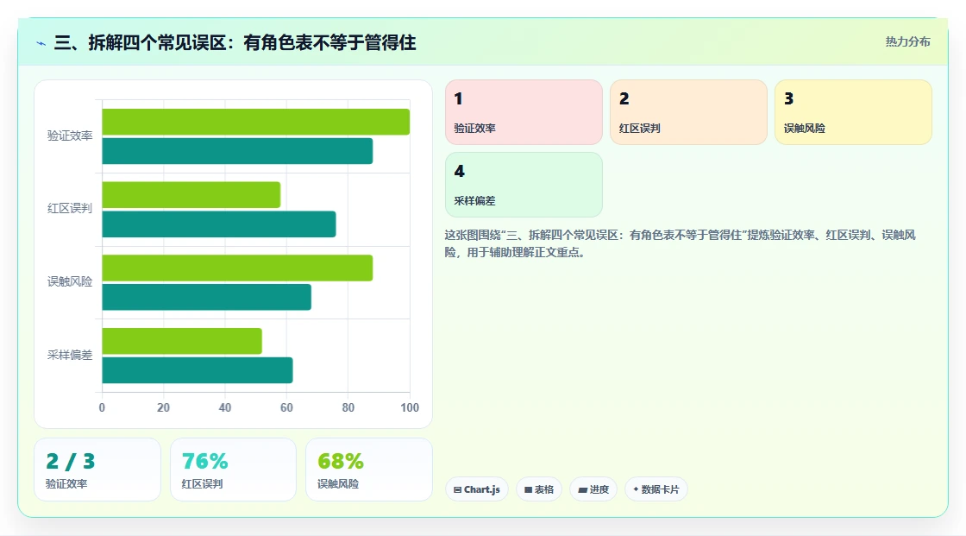The width and height of the screenshot is (966, 536).
Task: Click the x-axis tick 40
Action: (225, 407)
